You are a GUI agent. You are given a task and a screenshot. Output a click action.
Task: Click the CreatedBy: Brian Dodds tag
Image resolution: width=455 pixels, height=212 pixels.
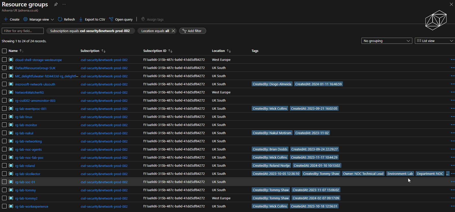coord(270,149)
